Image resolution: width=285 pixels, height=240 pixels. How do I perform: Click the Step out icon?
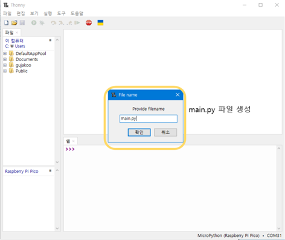(x=69, y=23)
